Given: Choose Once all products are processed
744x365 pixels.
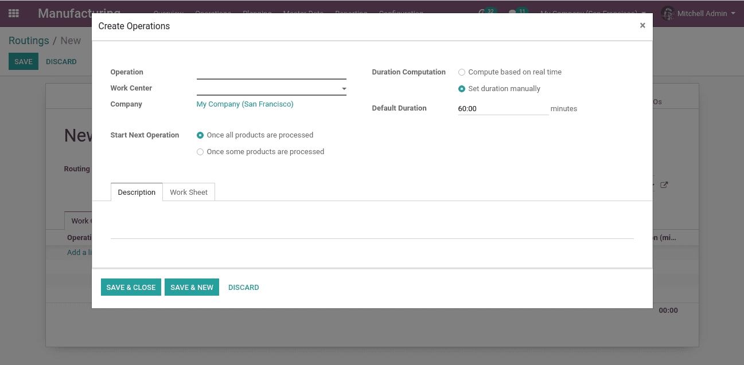Looking at the screenshot, I should pyautogui.click(x=200, y=135).
